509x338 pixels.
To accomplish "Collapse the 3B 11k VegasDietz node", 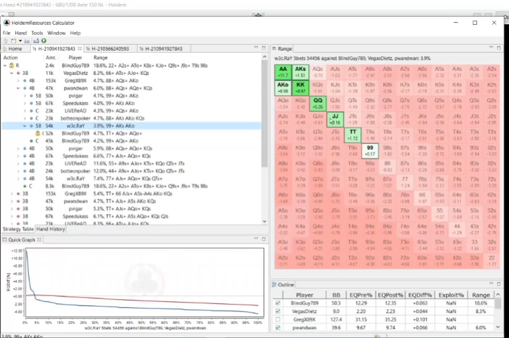I will pyautogui.click(x=11, y=73).
